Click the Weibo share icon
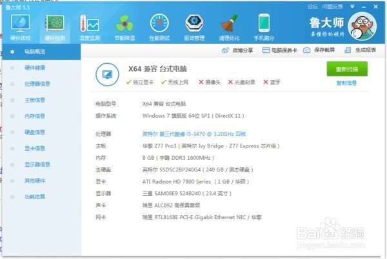The width and height of the screenshot is (387, 259). [225, 50]
